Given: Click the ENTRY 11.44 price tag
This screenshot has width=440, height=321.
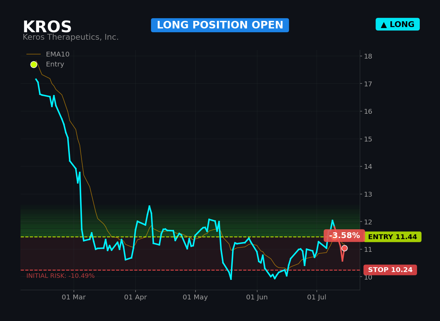Looking at the screenshot, I should tap(392, 237).
